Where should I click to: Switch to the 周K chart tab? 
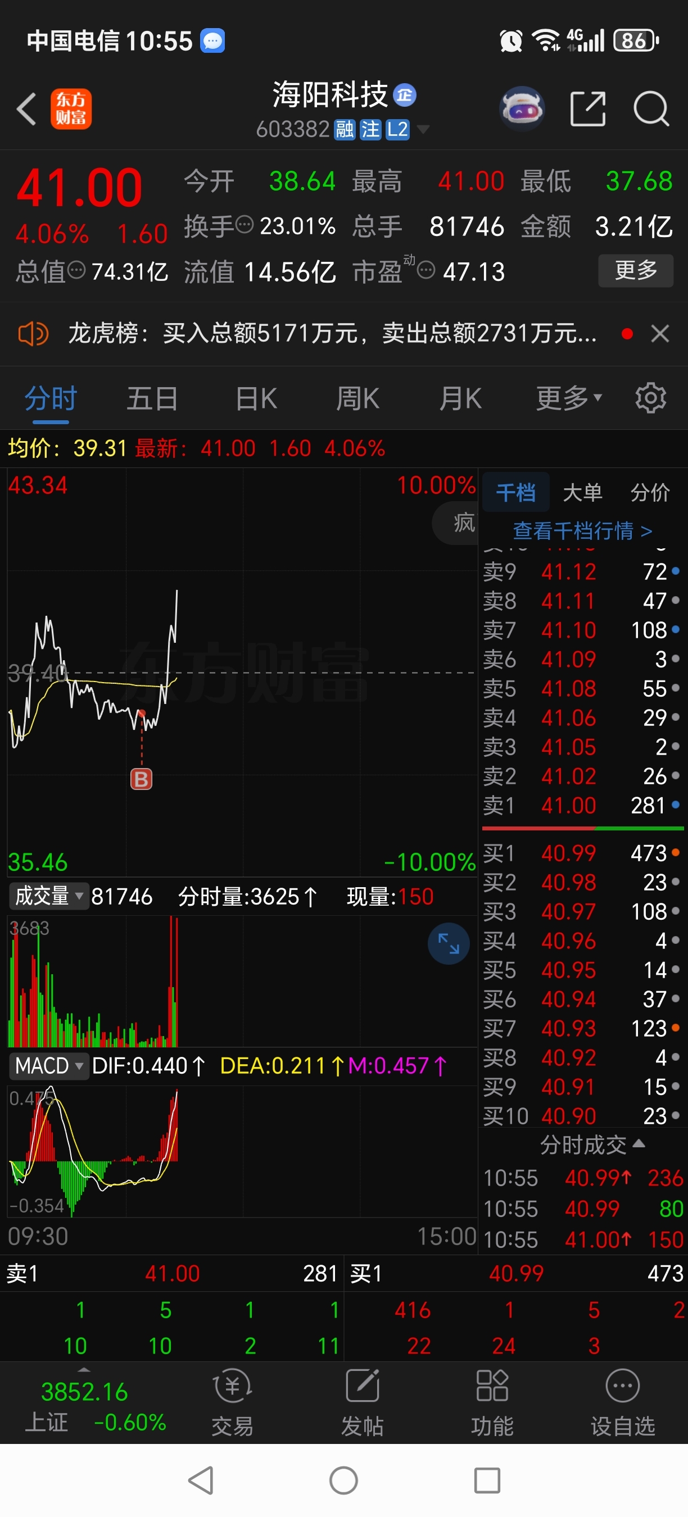[357, 399]
